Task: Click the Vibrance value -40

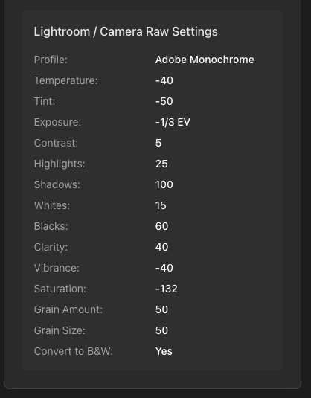Action: 164,268
